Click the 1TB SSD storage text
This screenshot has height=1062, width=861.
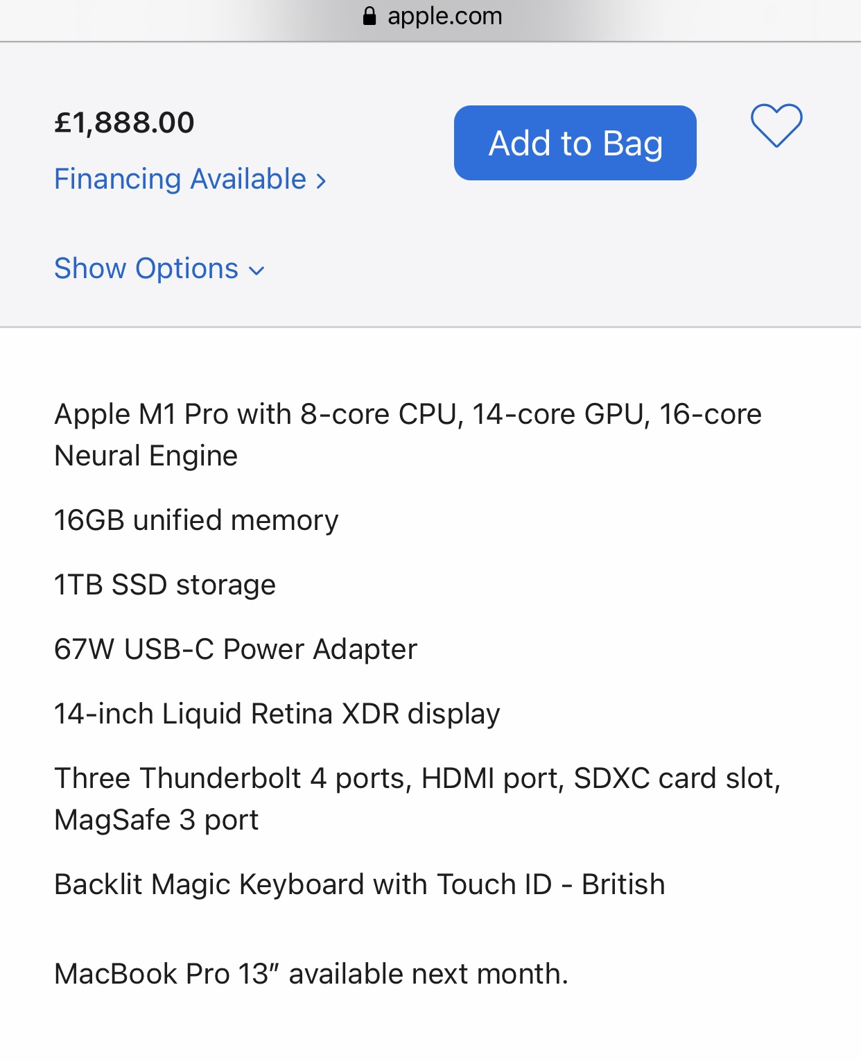(x=165, y=585)
